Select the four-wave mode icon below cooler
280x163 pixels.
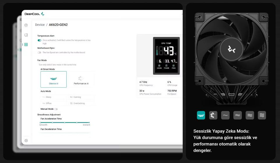262,115
